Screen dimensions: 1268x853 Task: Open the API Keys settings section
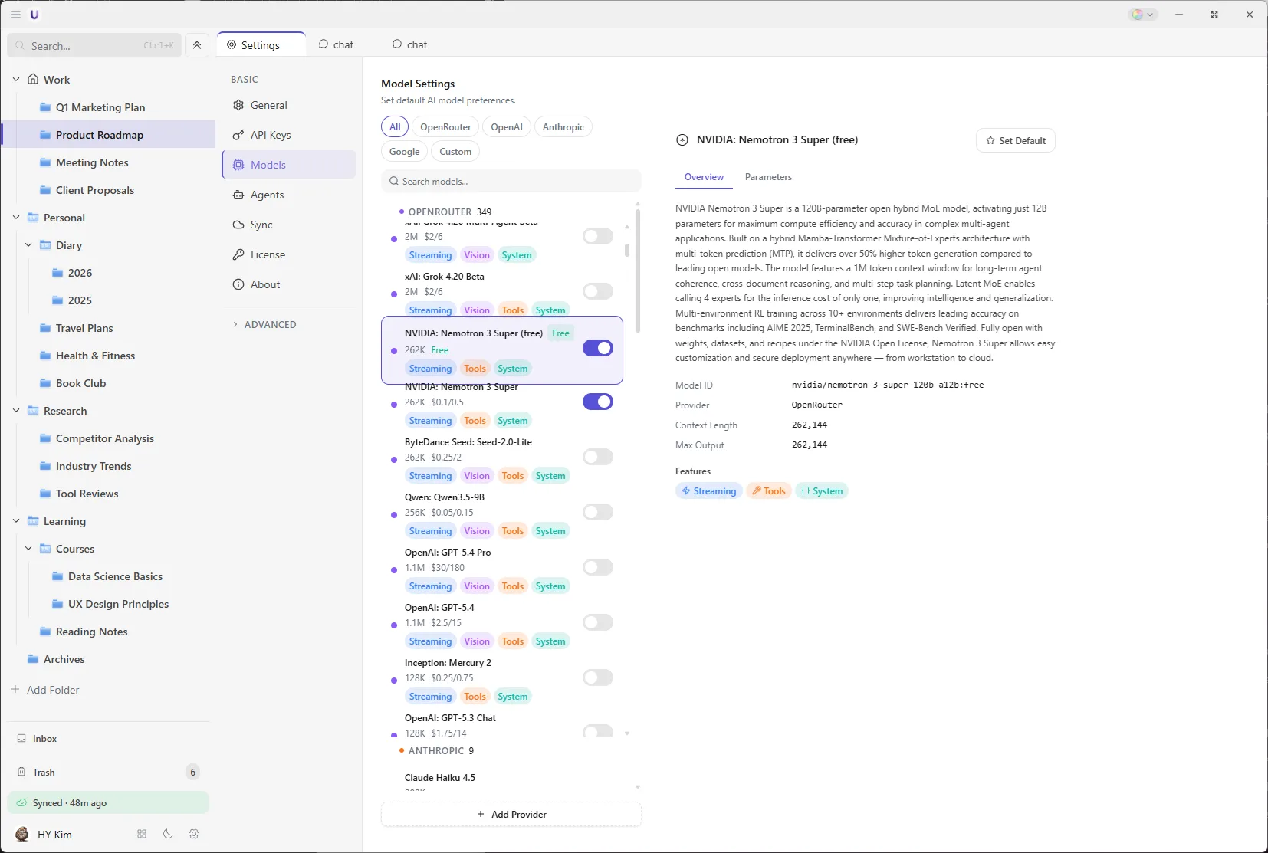click(x=271, y=135)
